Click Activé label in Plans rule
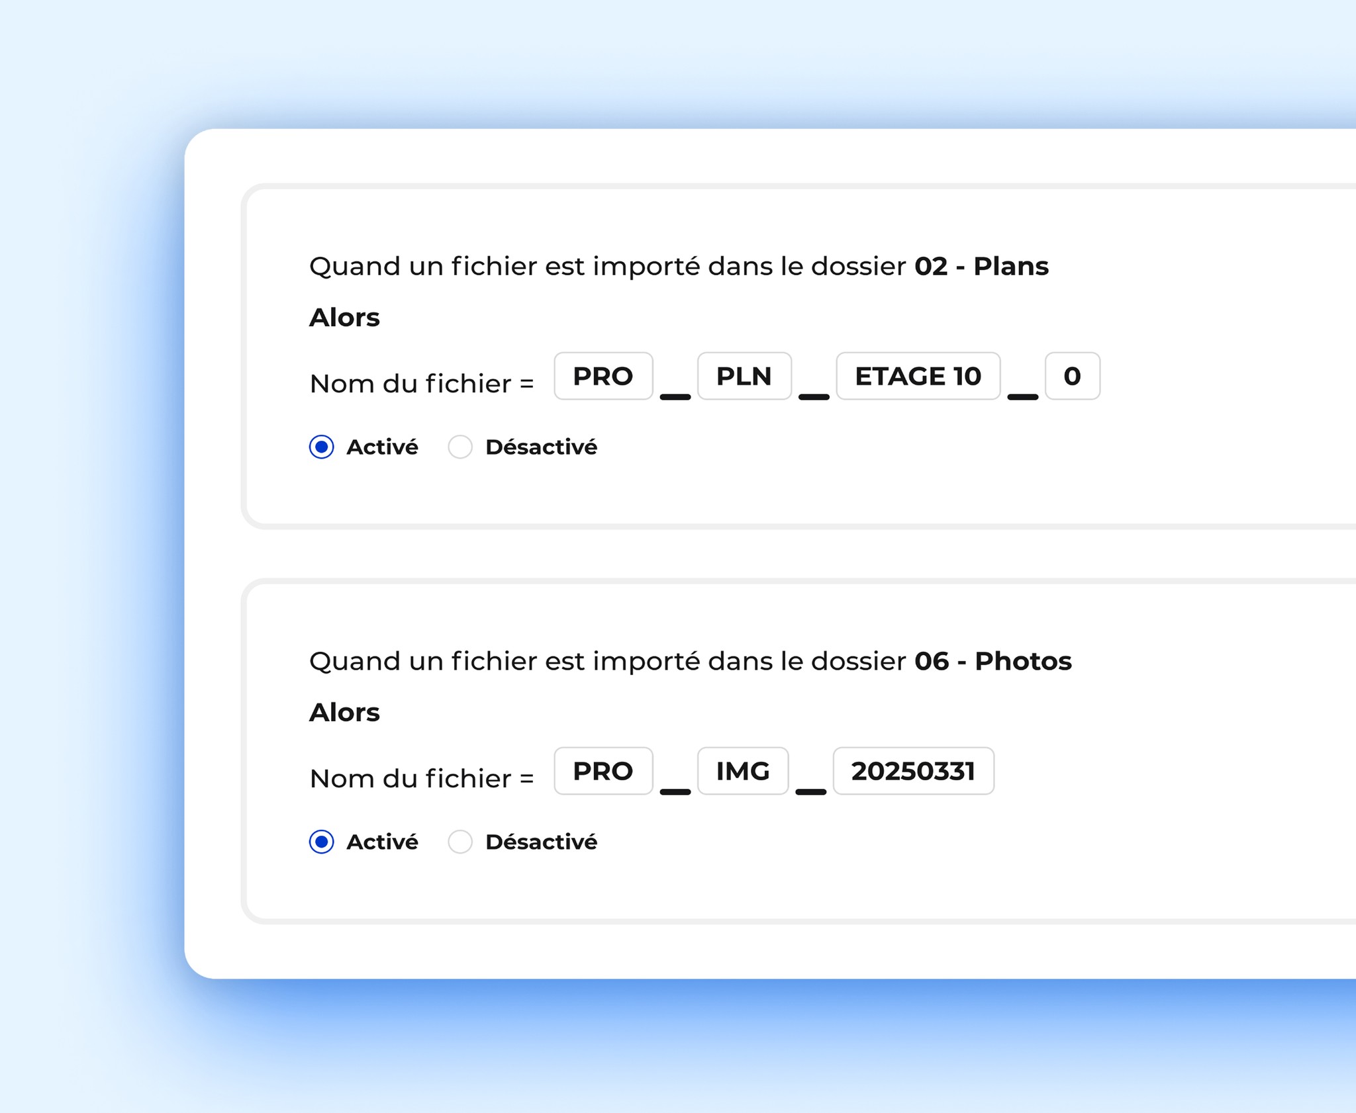Image resolution: width=1356 pixels, height=1113 pixels. click(382, 447)
